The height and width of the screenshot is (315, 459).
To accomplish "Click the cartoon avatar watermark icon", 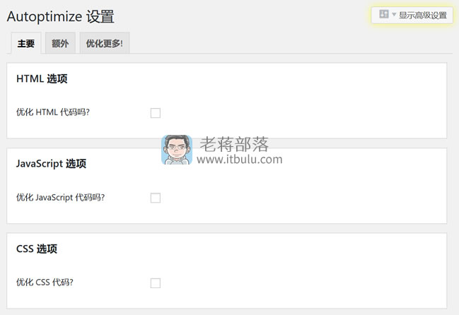I will point(177,150).
